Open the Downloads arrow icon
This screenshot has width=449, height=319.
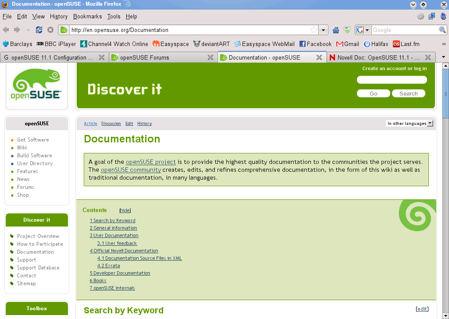(347, 30)
